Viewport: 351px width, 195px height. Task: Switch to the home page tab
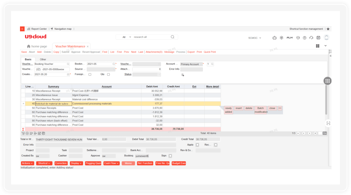pos(37,47)
